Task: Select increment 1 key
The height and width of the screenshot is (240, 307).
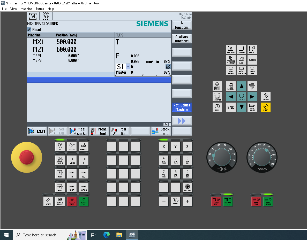Action: click(x=84, y=160)
